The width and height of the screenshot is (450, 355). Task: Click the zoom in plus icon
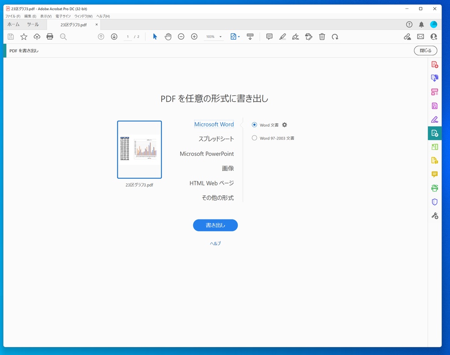194,37
